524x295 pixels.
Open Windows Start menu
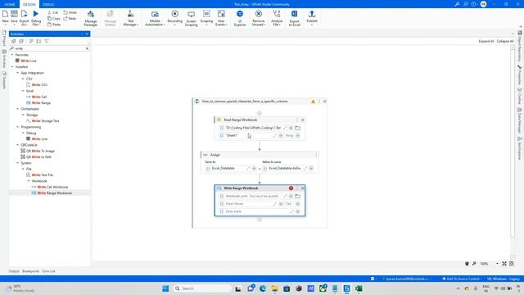(165, 288)
